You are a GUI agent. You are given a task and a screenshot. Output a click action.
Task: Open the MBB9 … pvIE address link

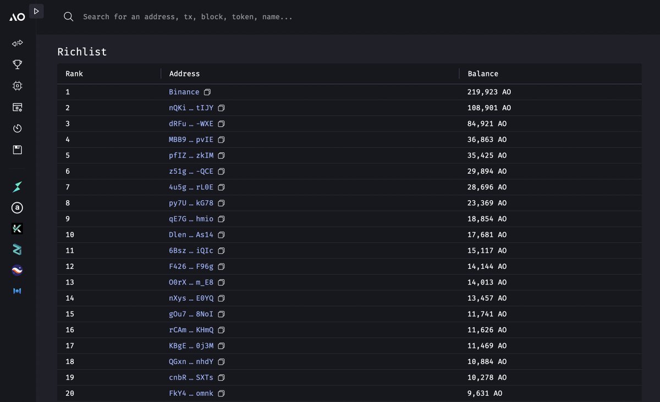[191, 140]
